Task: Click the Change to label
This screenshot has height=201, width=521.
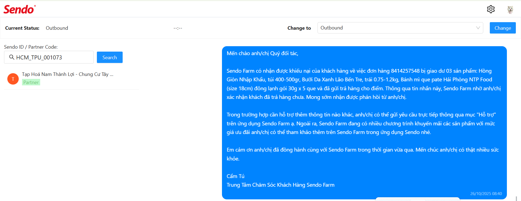Action: [299, 28]
